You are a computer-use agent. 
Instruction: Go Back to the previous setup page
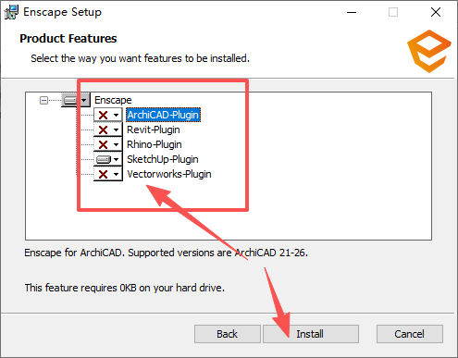coord(228,334)
